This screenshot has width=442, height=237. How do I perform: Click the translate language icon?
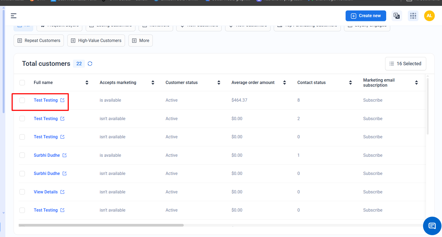tap(397, 16)
